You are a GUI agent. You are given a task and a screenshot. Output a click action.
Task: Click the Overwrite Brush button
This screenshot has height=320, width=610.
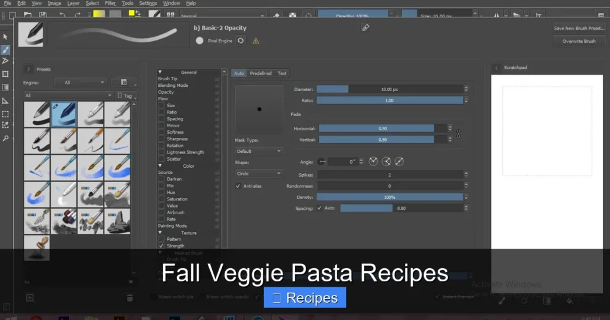[x=579, y=41]
